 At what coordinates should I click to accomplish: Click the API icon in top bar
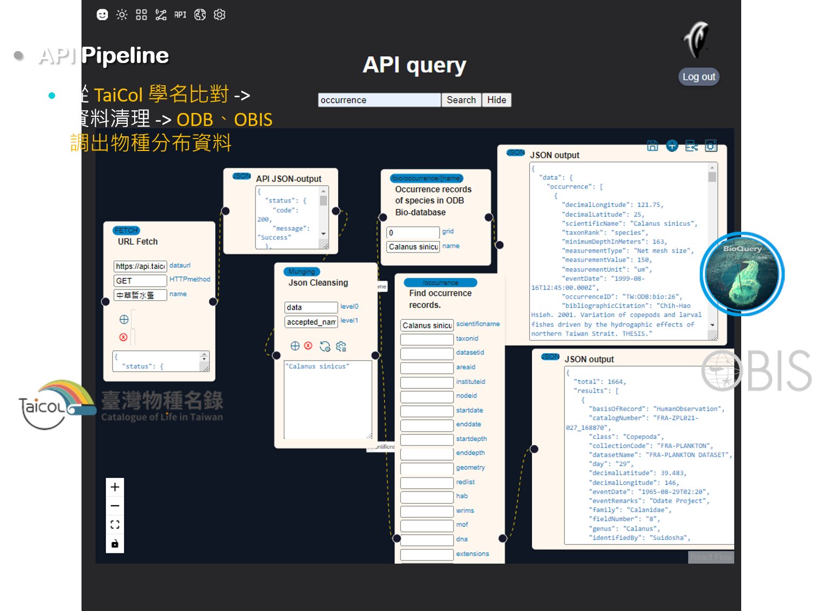pyautogui.click(x=180, y=15)
